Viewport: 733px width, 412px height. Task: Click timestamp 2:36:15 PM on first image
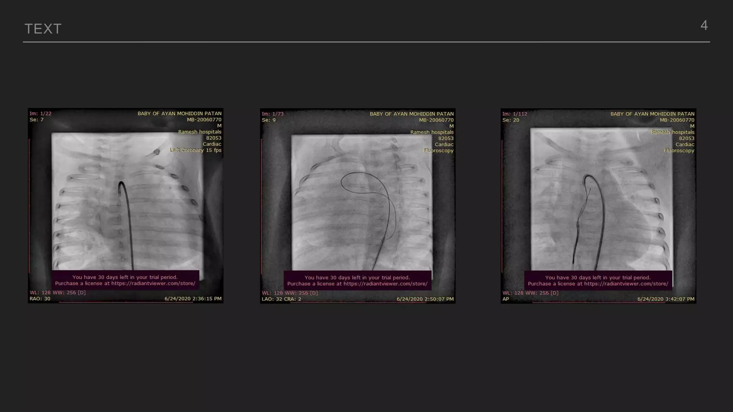tap(193, 298)
